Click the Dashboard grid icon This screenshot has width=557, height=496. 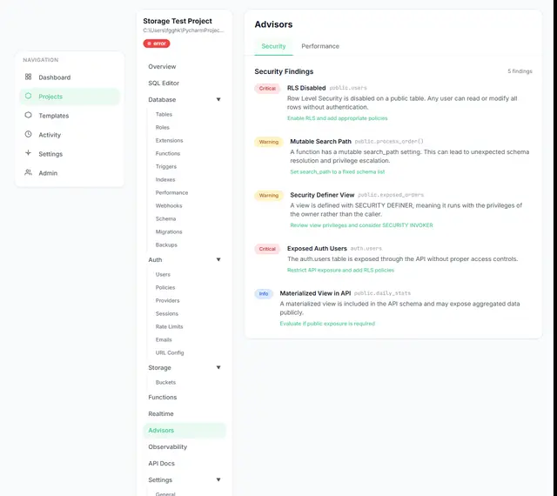(29, 77)
